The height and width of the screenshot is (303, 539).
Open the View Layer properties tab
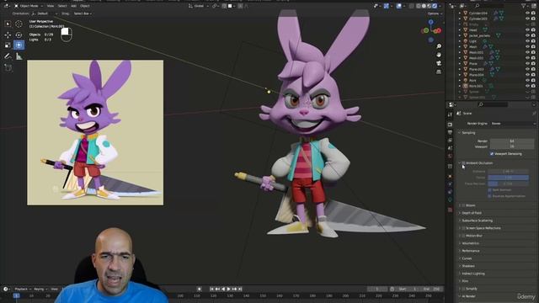(x=450, y=141)
